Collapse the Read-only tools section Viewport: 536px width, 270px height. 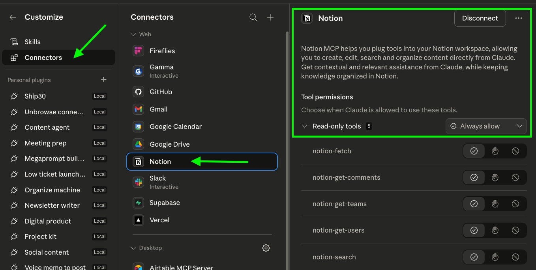pos(305,126)
